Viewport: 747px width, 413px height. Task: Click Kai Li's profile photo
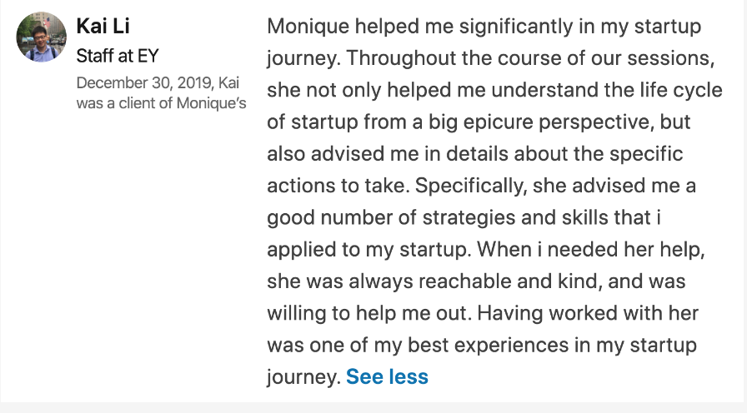(42, 37)
